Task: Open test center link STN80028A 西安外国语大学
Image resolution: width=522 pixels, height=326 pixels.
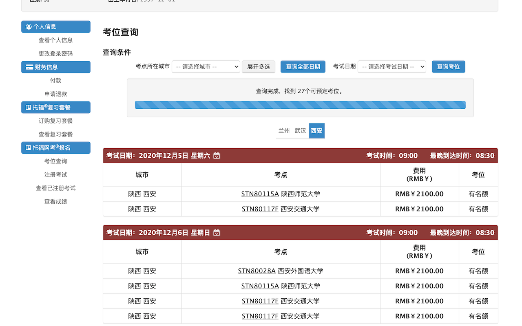Action: click(257, 271)
